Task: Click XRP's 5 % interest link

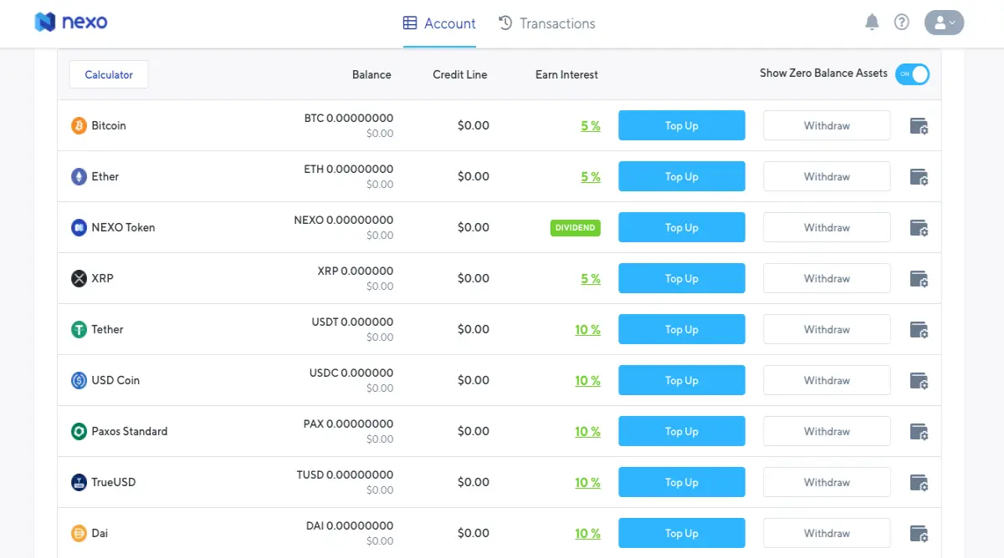Action: 591,279
